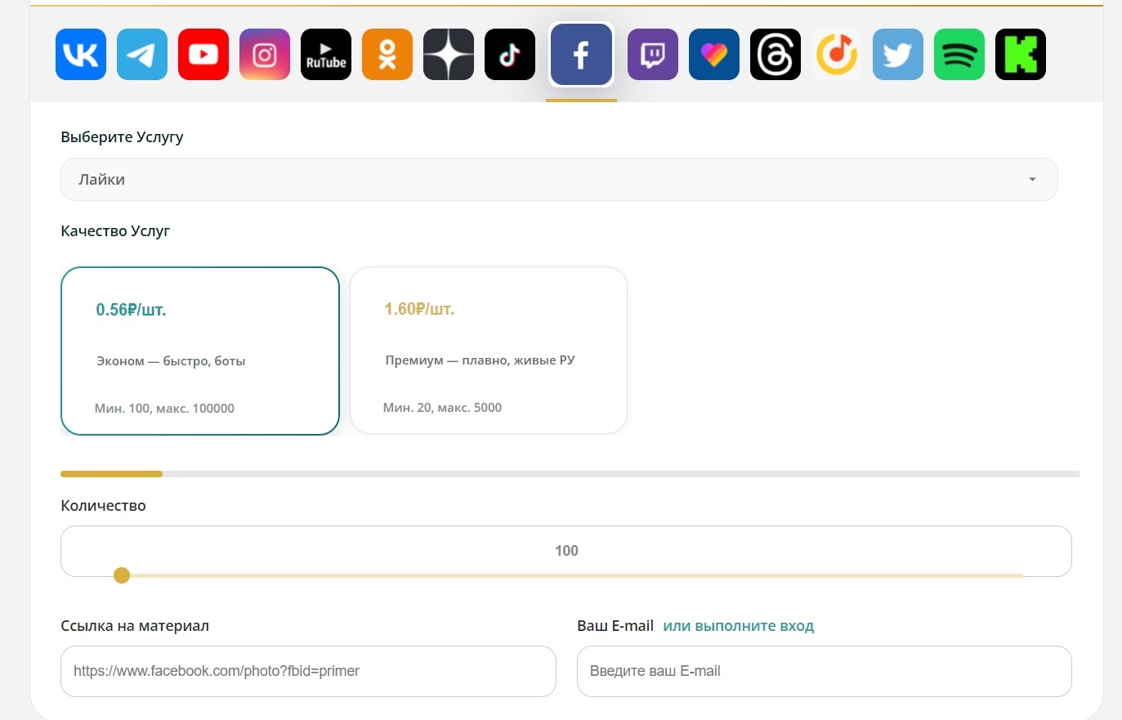Expand the Лайки service dropdown
This screenshot has width=1122, height=720.
559,180
